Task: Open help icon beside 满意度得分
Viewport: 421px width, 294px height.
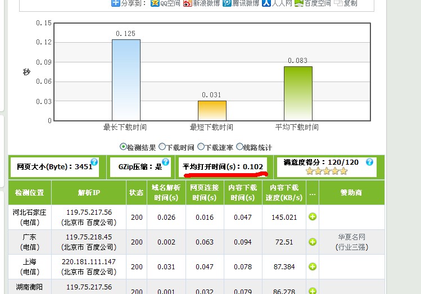Action: (x=369, y=162)
